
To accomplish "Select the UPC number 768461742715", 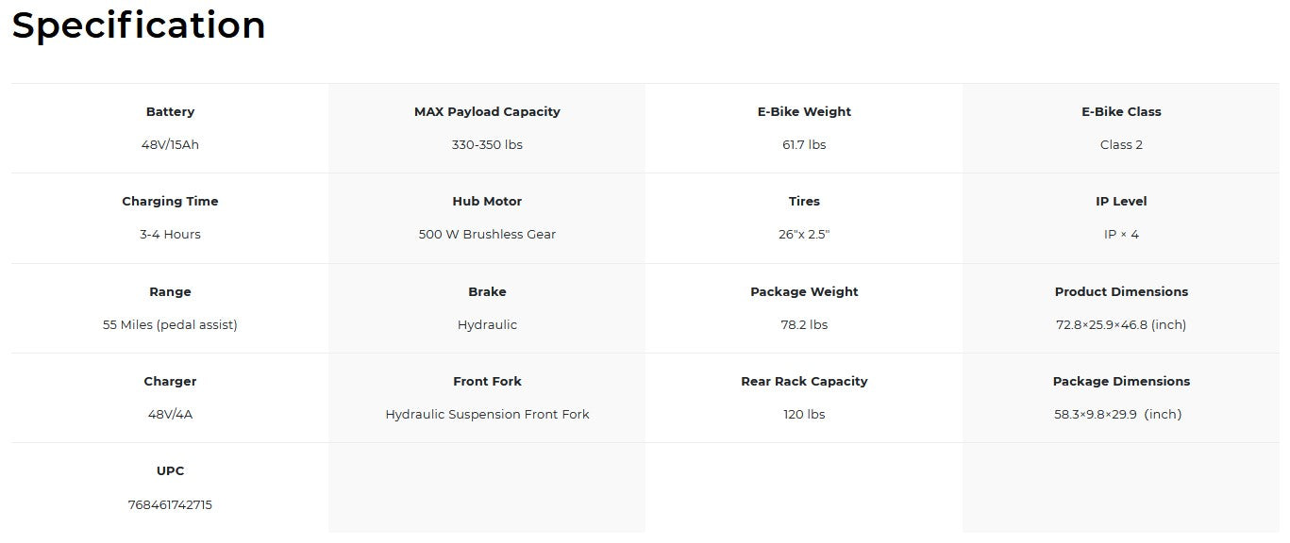I will tap(170, 504).
